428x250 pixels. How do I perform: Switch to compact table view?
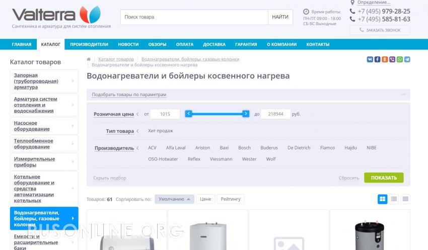[405, 199]
